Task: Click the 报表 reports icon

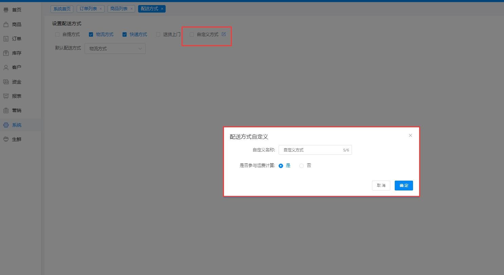Action: pyautogui.click(x=6, y=96)
